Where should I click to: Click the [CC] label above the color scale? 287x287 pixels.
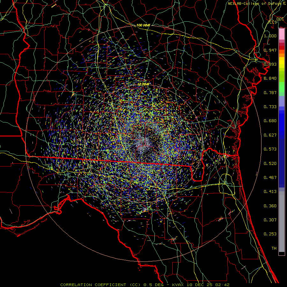[272, 22]
